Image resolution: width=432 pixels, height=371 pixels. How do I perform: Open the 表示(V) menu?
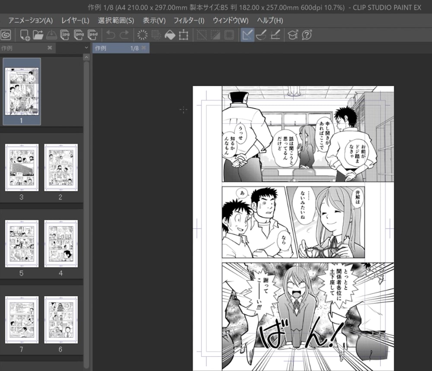pos(154,20)
